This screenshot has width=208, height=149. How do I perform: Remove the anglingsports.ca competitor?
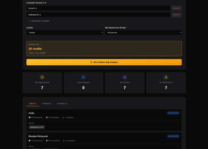tap(176, 15)
